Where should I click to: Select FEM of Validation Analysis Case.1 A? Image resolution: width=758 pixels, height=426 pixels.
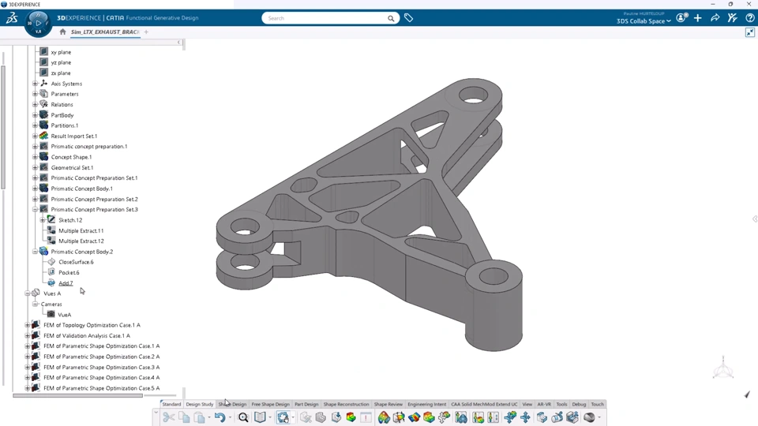point(87,336)
